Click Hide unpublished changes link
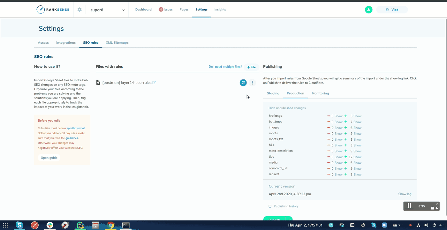 point(287,108)
